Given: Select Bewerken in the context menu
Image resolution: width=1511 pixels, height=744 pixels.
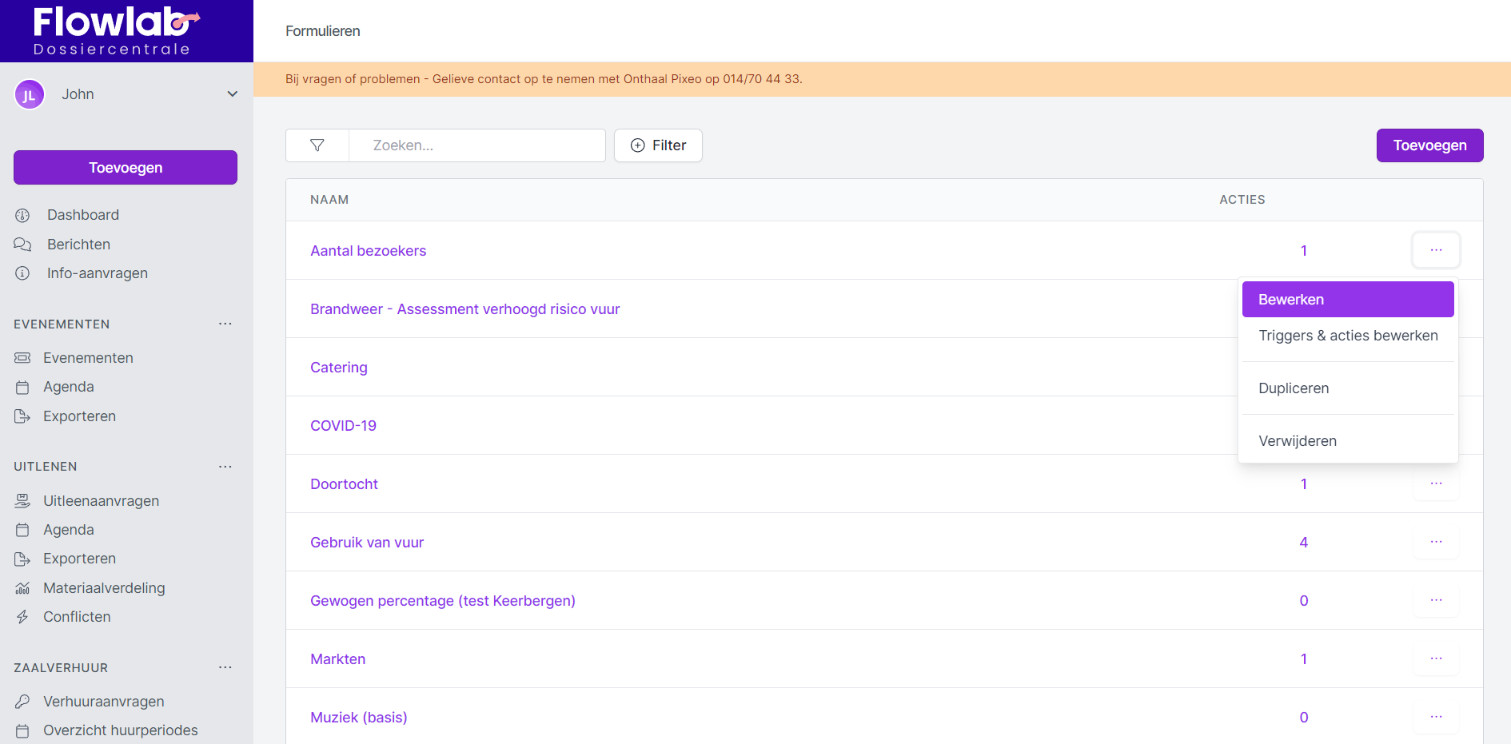Looking at the screenshot, I should (1347, 300).
